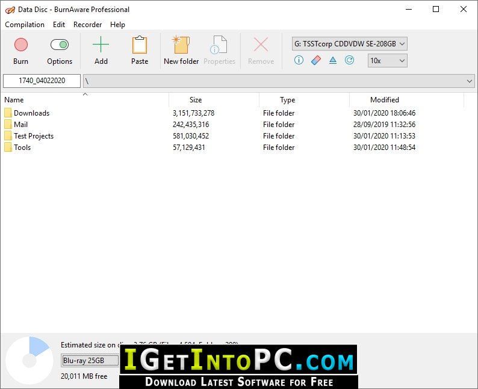Image resolution: width=478 pixels, height=389 pixels.
Task: Open the Compilation menu
Action: pyautogui.click(x=25, y=25)
